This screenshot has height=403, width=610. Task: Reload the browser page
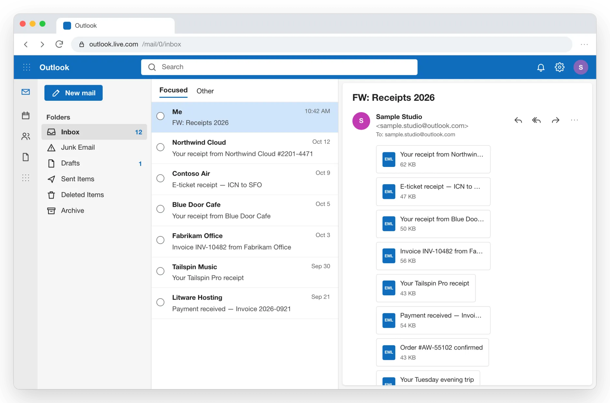[x=59, y=44]
